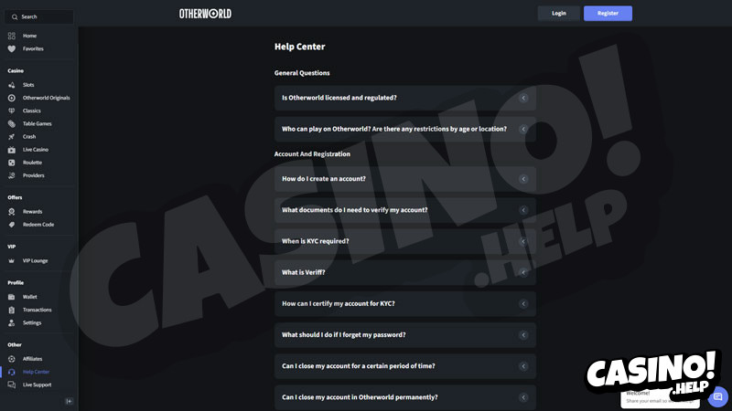The height and width of the screenshot is (411, 732).
Task: Click the Table Games icon
Action: (12, 124)
